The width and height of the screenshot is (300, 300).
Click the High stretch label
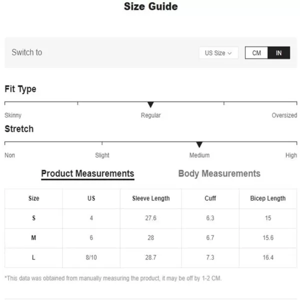pos(291,155)
